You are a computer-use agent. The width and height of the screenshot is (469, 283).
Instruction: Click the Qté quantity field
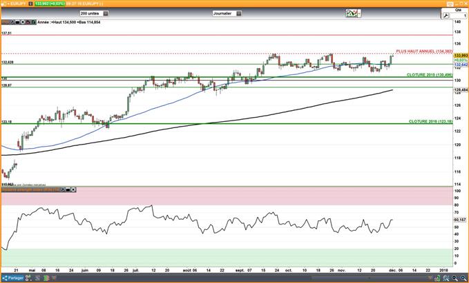pos(458,16)
